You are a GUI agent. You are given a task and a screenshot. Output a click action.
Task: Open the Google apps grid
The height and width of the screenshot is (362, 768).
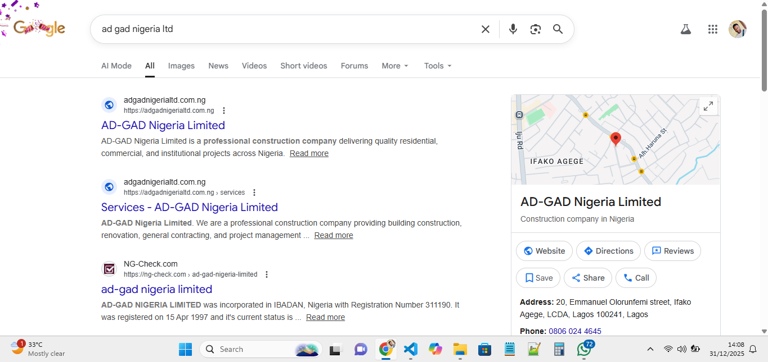click(x=712, y=29)
